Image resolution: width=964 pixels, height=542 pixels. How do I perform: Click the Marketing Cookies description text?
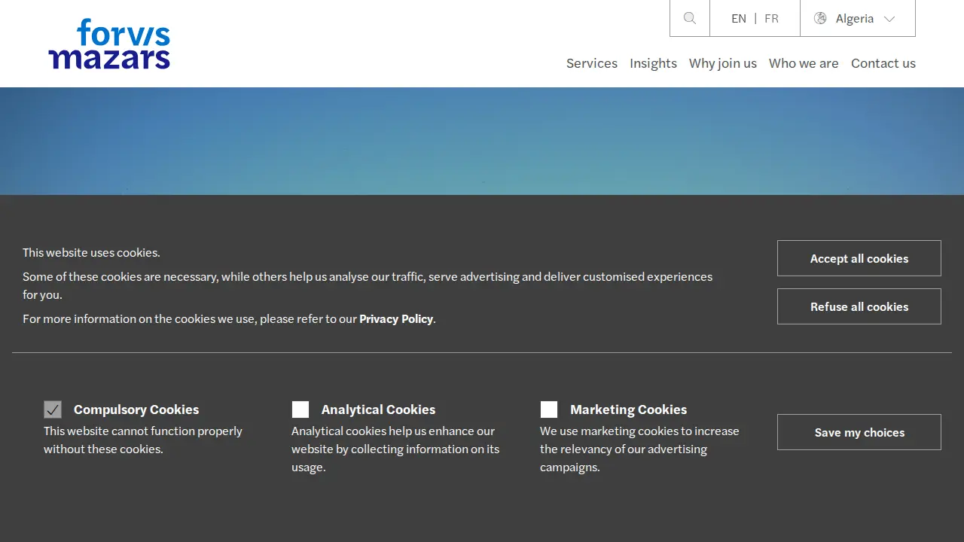click(639, 449)
